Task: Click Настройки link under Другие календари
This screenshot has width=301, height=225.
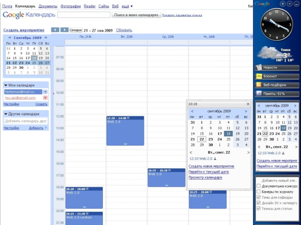Action: 11,128
